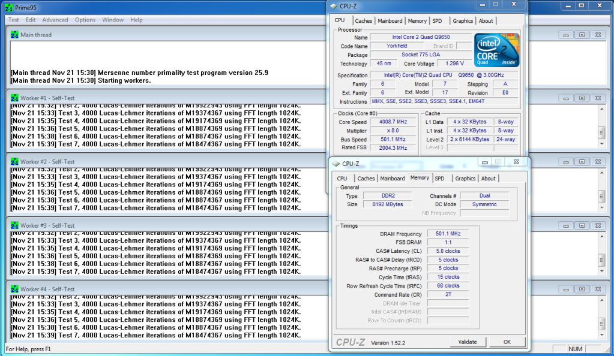Screen dimensions: 614x356
Task: Click Command Rate value 2T
Action: tap(448, 294)
